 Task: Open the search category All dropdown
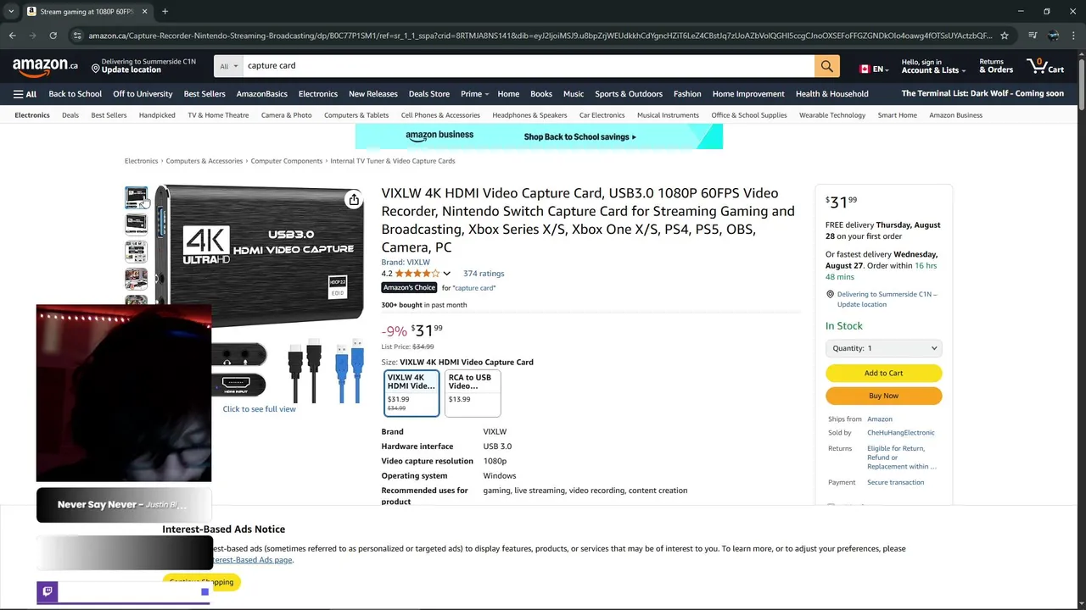click(x=229, y=66)
